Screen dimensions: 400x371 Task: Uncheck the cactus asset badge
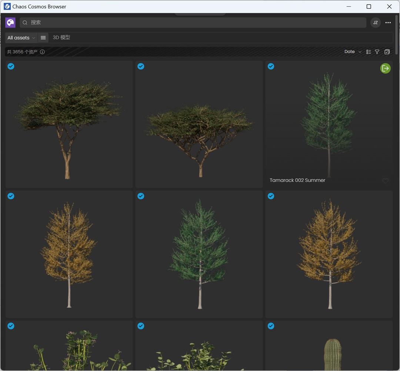[271, 326]
